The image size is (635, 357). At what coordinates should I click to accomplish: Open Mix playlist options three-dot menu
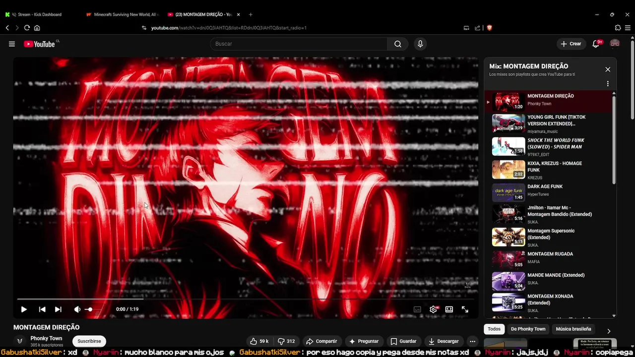tap(608, 84)
